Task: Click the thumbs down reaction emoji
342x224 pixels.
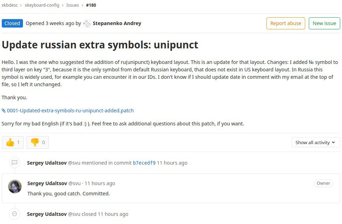Action: (35, 142)
